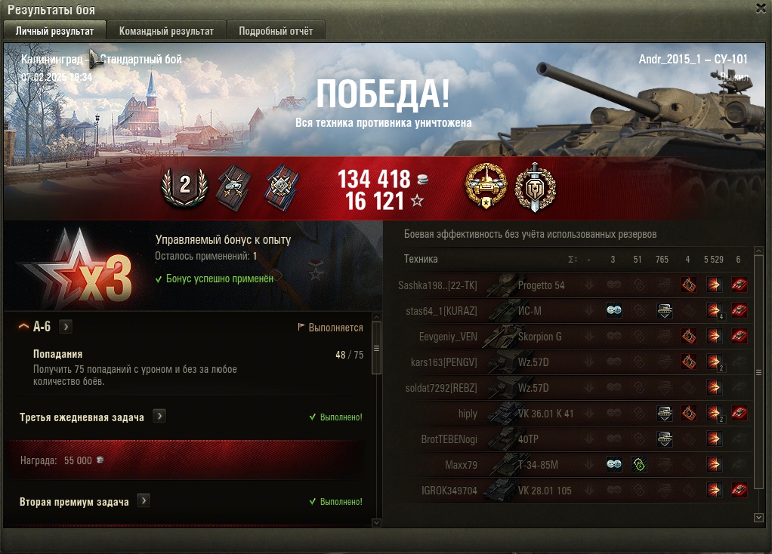
Task: Click the green assist icon in T-34-85M row
Action: [639, 464]
